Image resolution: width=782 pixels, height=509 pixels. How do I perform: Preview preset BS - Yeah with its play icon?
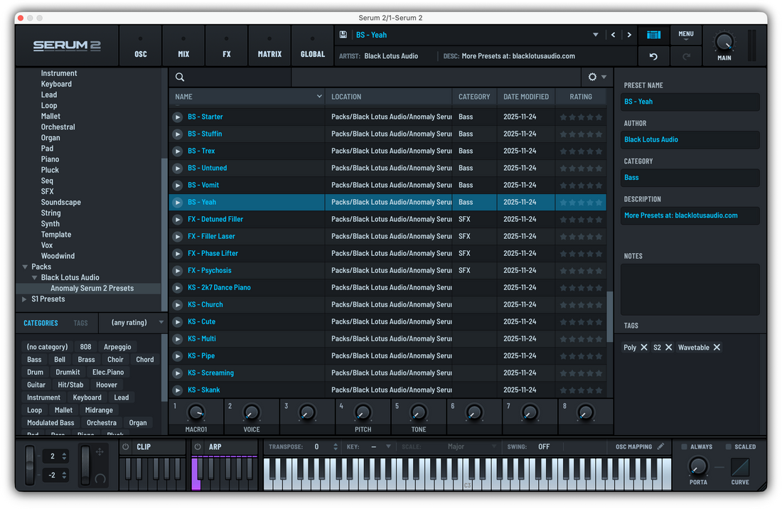[x=177, y=202]
